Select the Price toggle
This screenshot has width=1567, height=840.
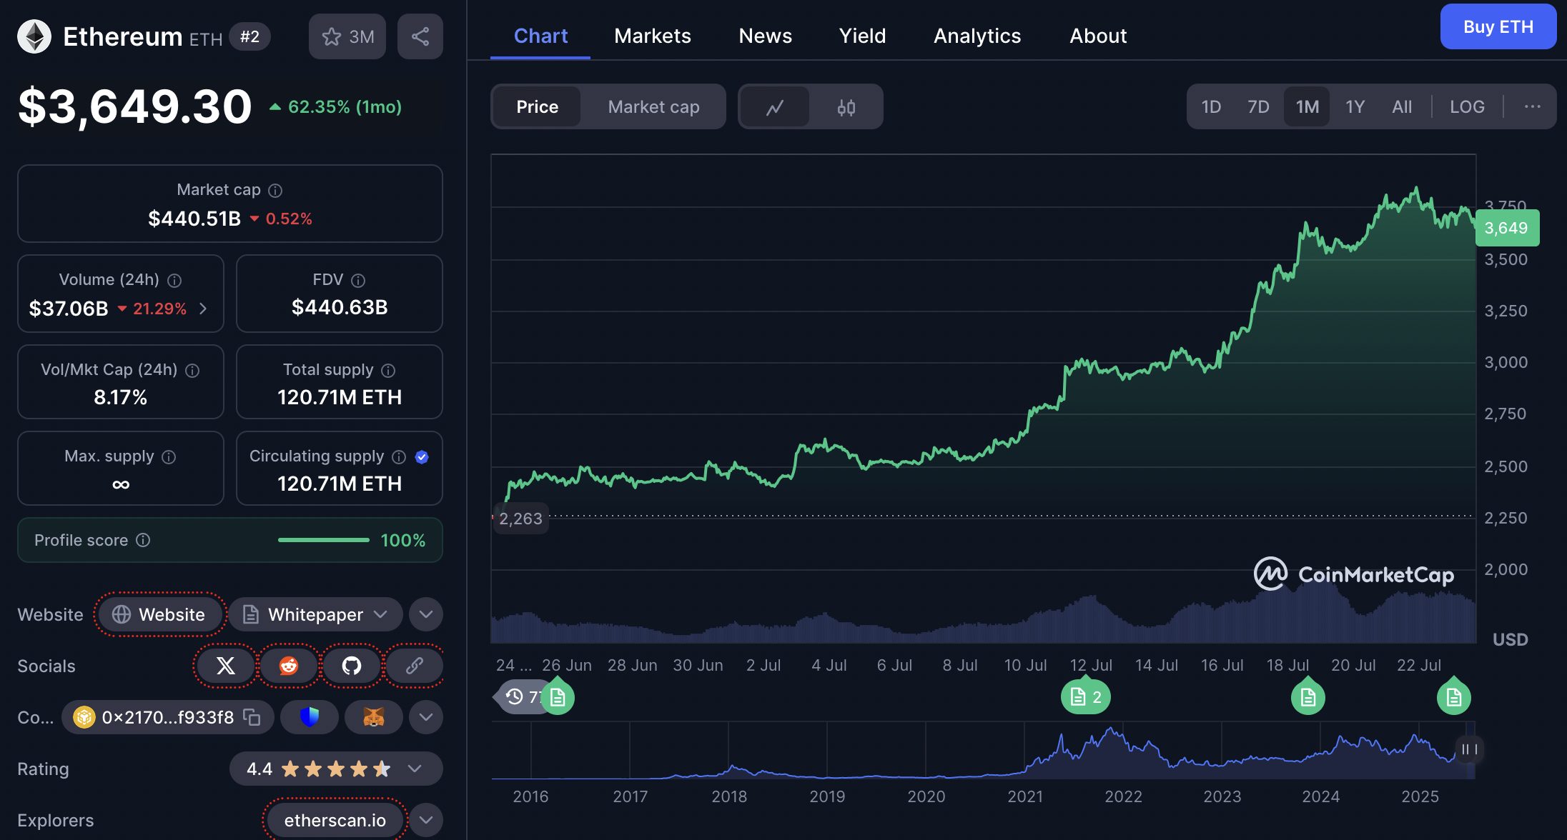point(537,107)
